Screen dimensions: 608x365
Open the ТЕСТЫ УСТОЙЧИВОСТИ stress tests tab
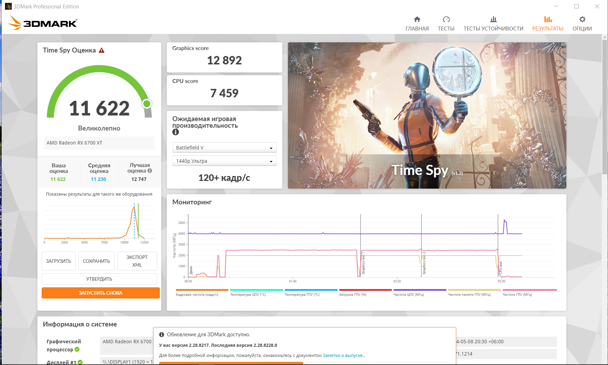coord(493,24)
